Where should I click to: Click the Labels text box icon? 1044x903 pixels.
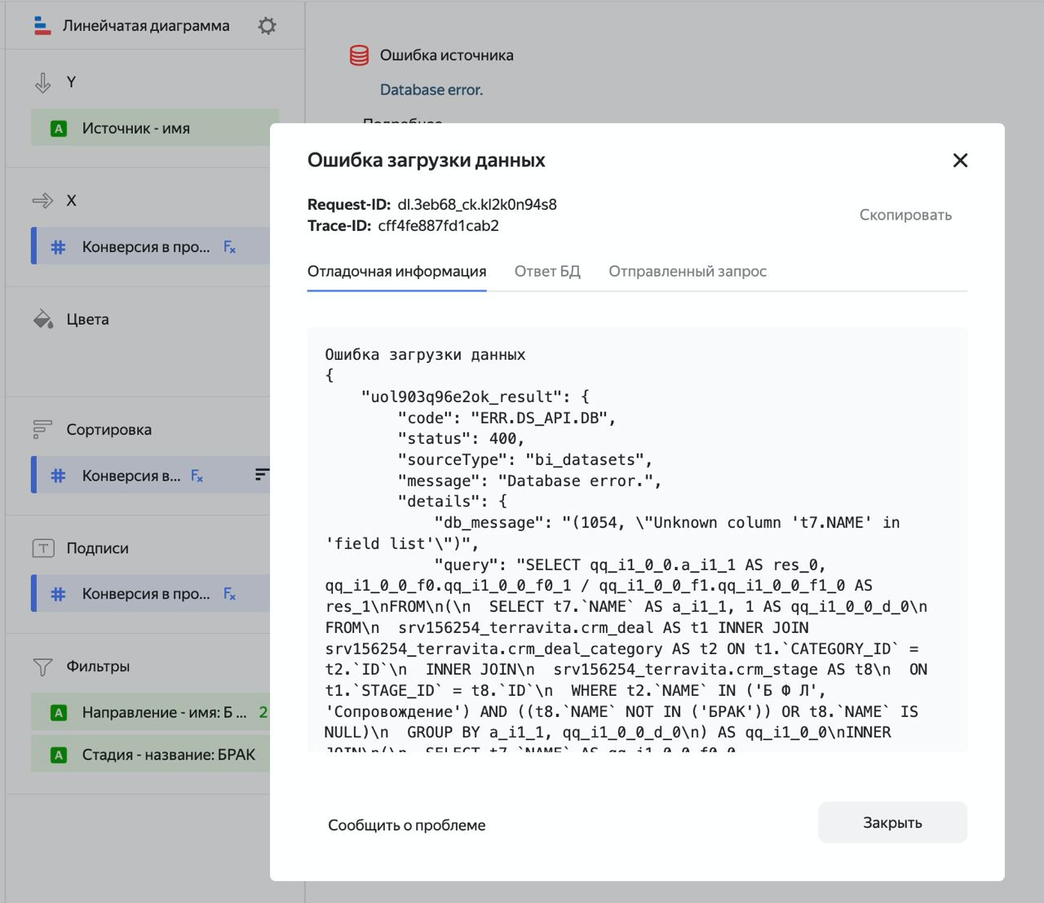pos(42,548)
